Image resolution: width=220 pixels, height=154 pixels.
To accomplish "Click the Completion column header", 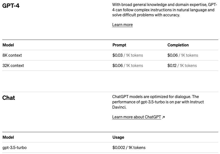I will click(x=178, y=45).
